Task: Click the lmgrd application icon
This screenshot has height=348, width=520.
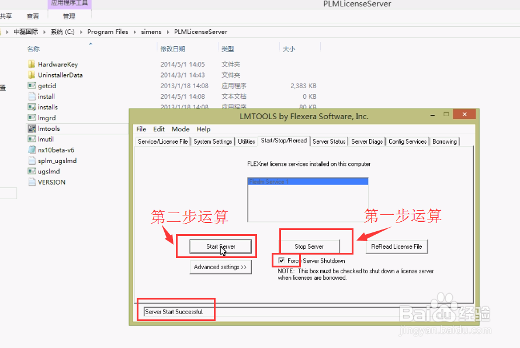Action: (32, 118)
